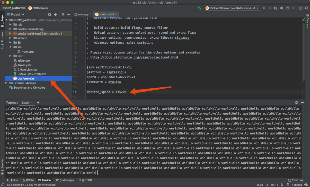Click UTF-8 encoding in status bar
This screenshot has width=310, height=187.
[x=274, y=185]
